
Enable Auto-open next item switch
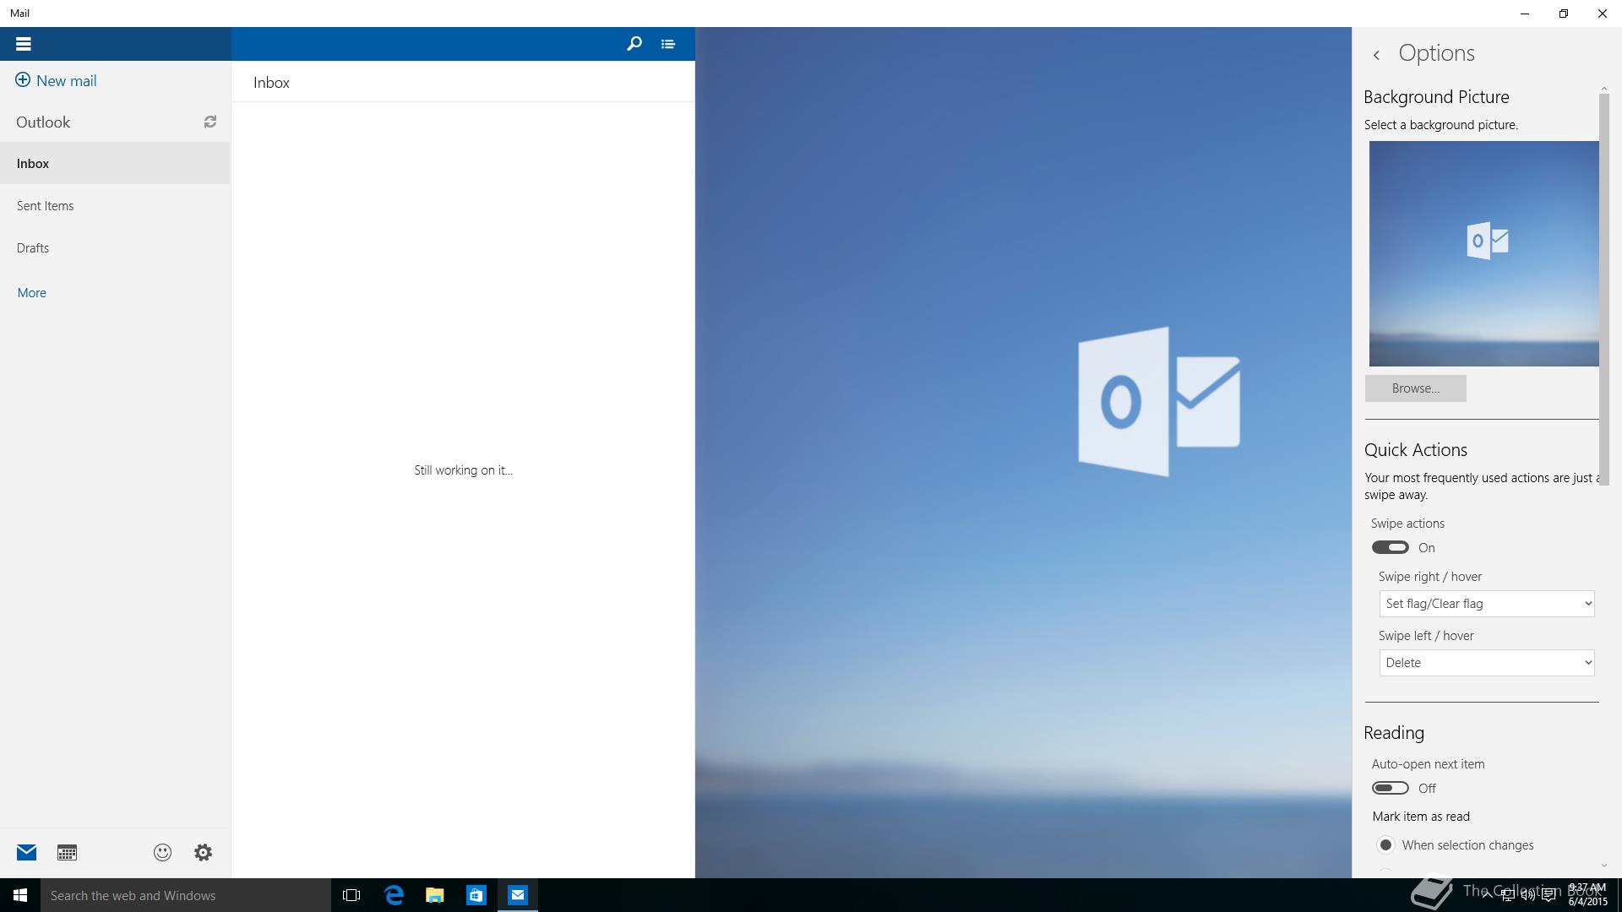(x=1390, y=788)
